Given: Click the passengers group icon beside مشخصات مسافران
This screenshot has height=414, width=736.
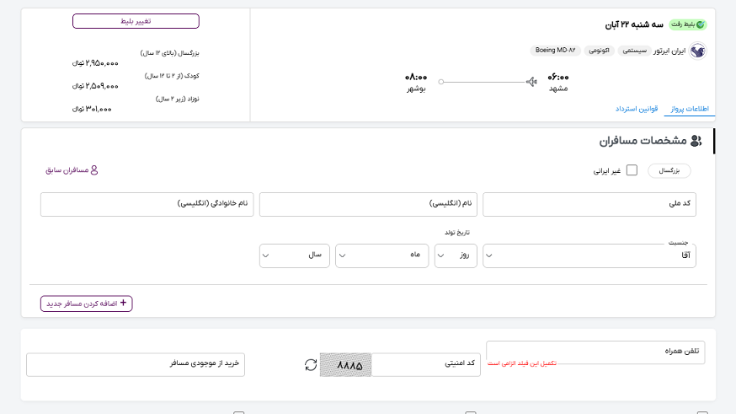Looking at the screenshot, I should 696,141.
